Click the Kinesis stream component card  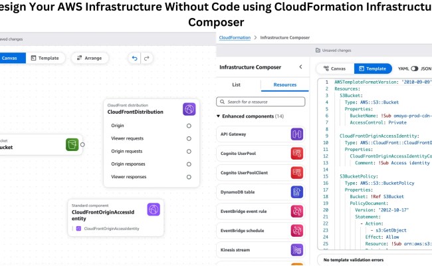261,250
